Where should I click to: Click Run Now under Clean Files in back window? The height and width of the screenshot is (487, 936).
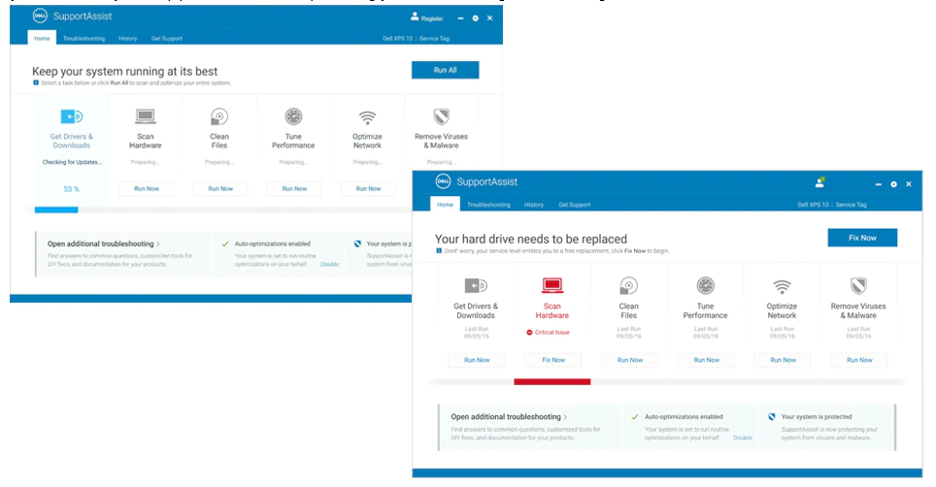pyautogui.click(x=220, y=188)
